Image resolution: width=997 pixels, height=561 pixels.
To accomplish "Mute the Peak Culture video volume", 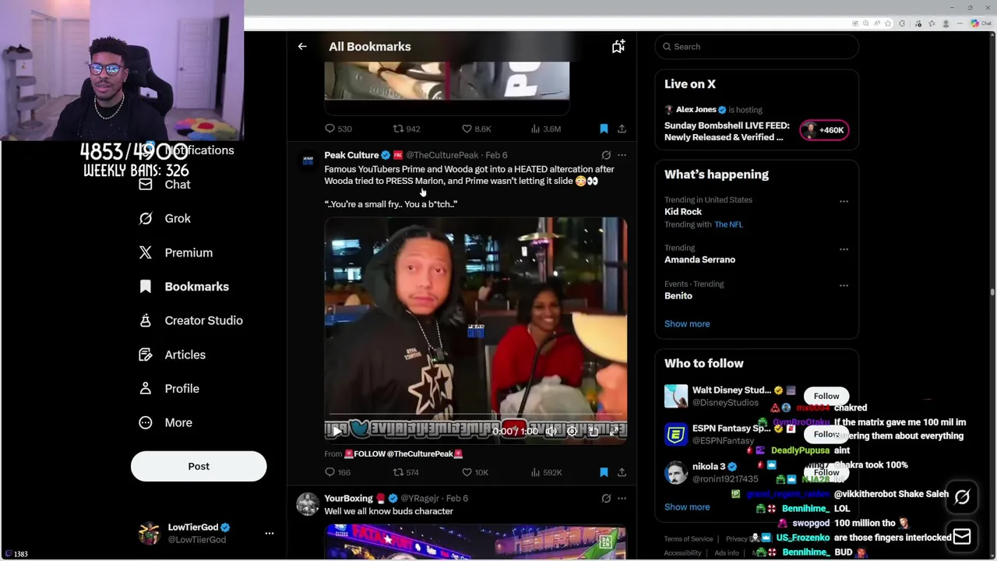I will [551, 431].
